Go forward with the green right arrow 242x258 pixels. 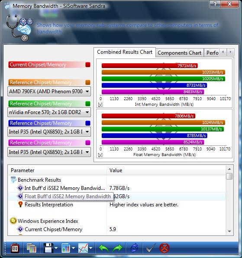pyautogui.click(x=117, y=248)
